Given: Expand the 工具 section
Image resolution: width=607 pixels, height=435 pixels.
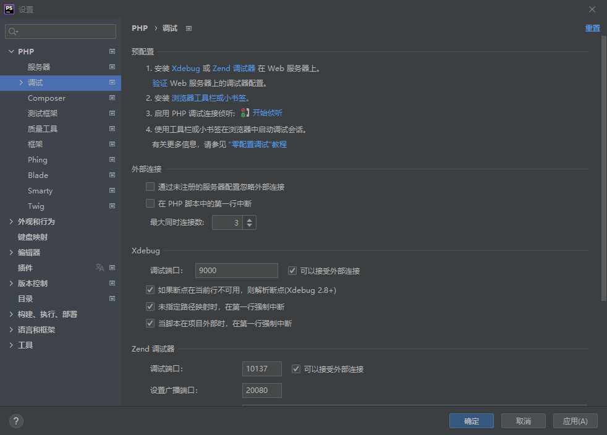Looking at the screenshot, I should (x=11, y=345).
